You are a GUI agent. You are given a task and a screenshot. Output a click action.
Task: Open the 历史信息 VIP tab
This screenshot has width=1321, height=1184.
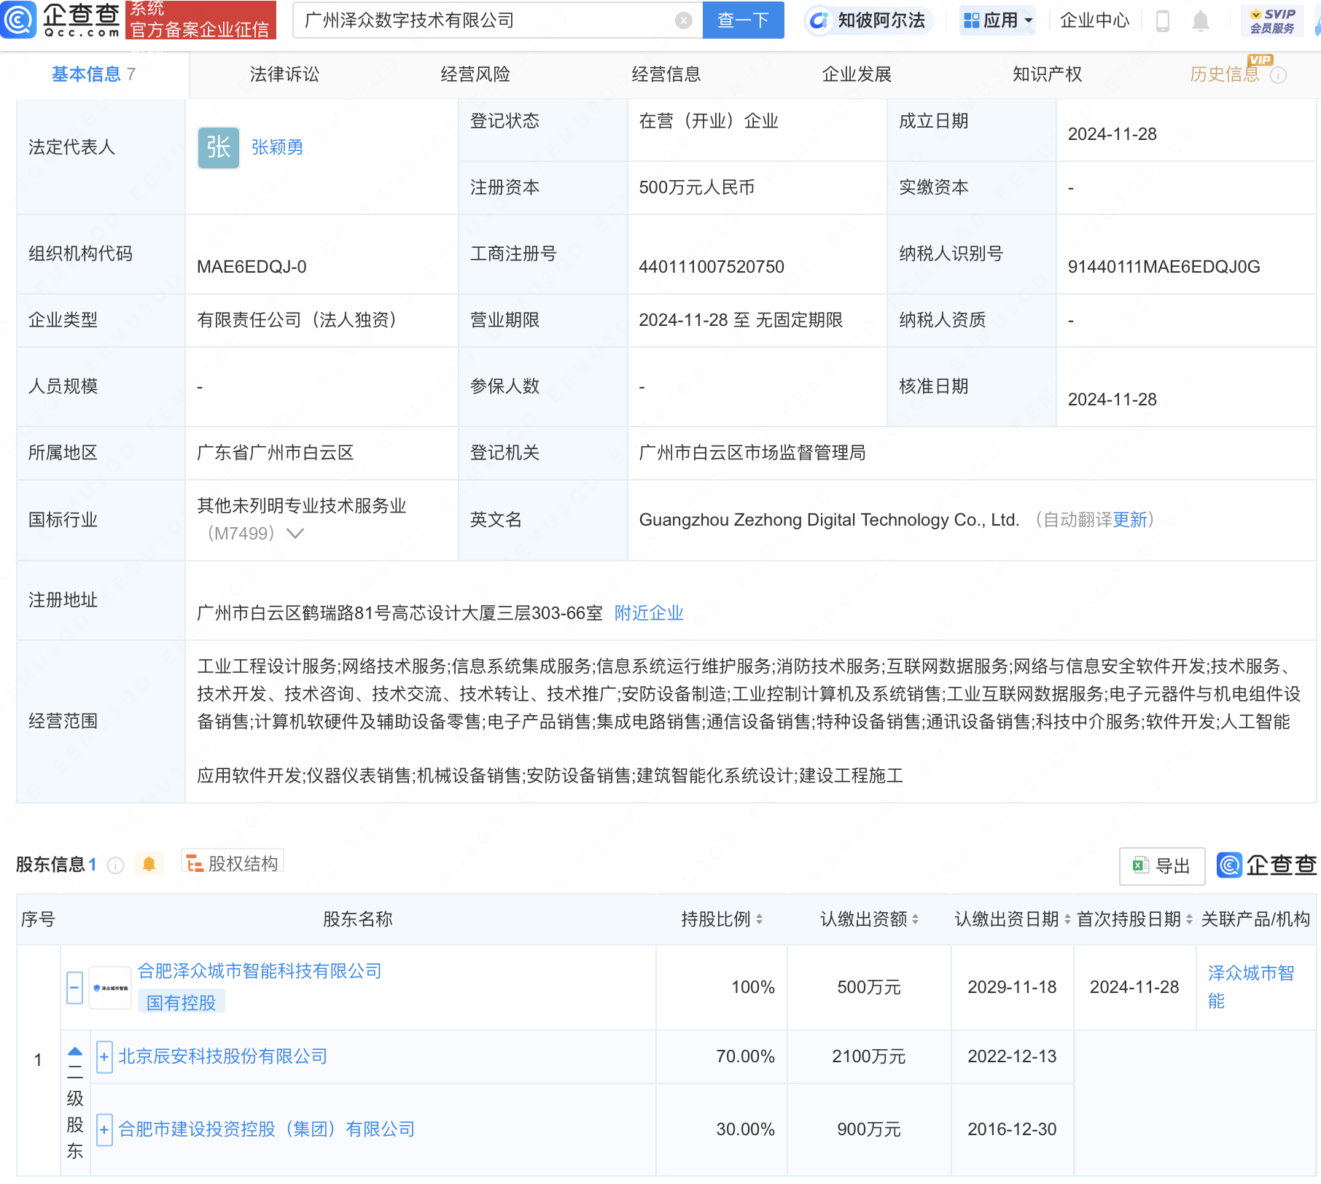(x=1225, y=74)
